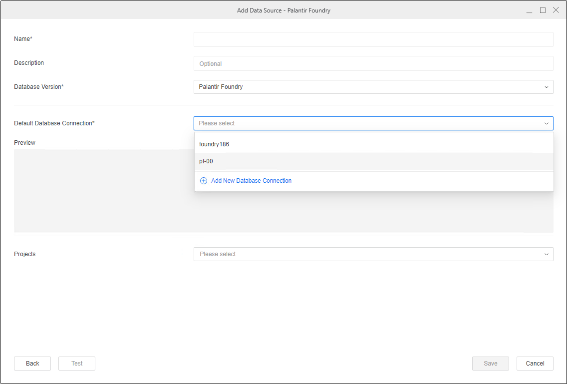The image size is (568, 386).
Task: Expand the Projects dropdown
Action: point(373,254)
